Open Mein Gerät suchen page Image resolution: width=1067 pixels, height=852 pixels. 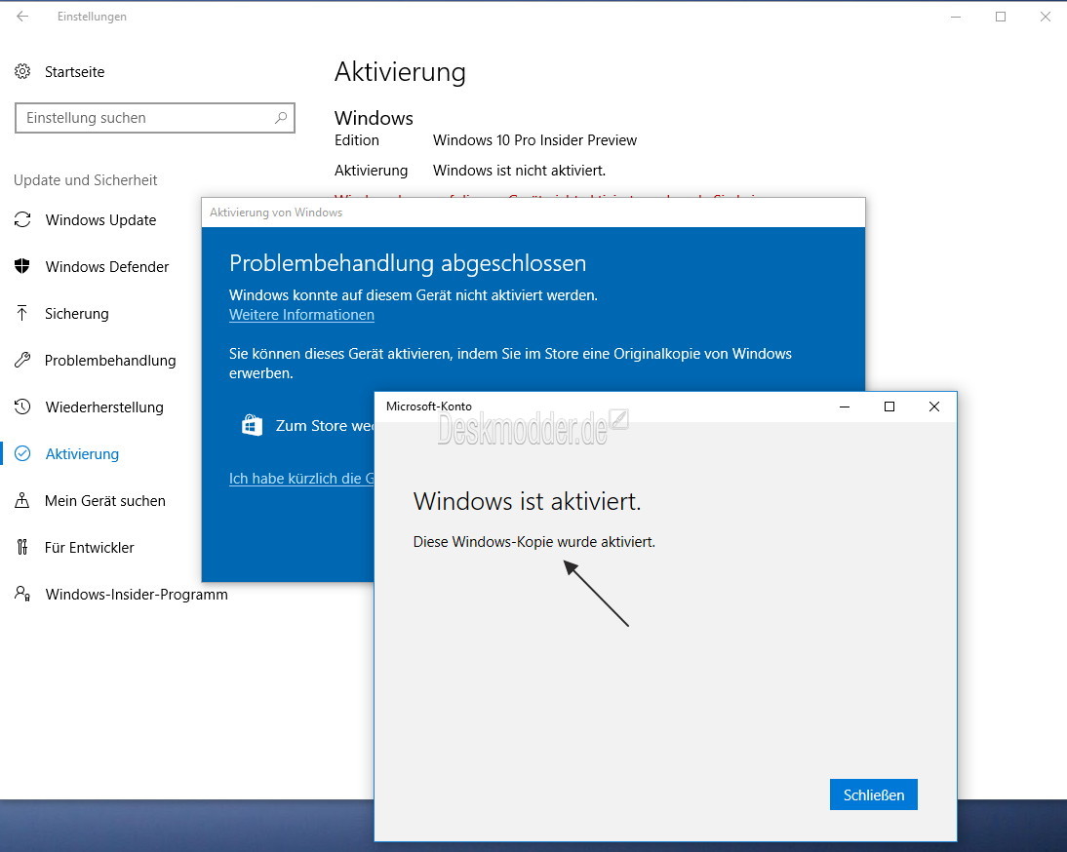[104, 501]
